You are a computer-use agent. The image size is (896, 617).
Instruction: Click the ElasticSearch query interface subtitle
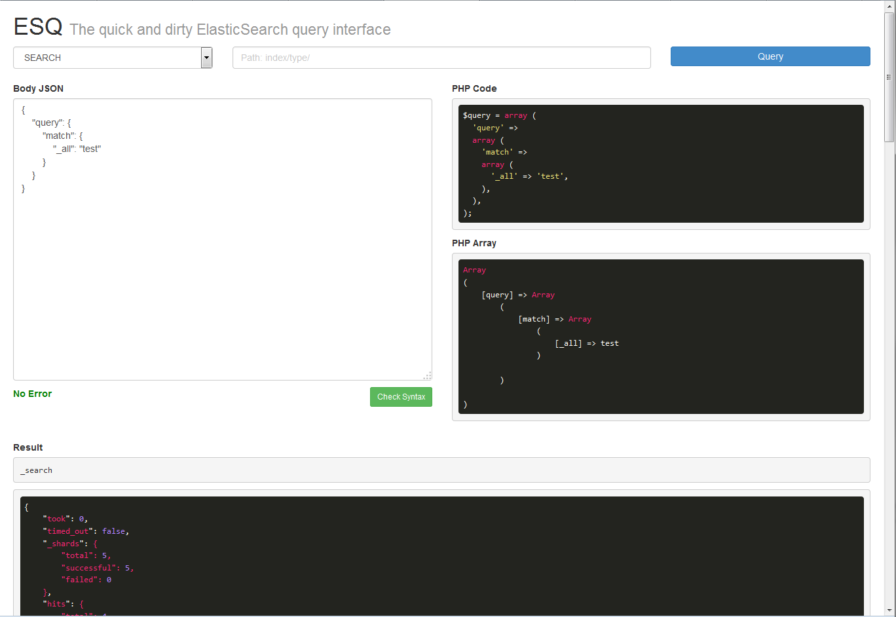click(x=230, y=29)
